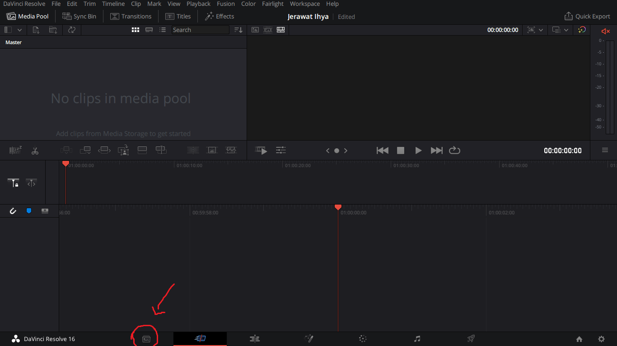Open the media pool sort options
This screenshot has width=617, height=346.
pos(238,30)
